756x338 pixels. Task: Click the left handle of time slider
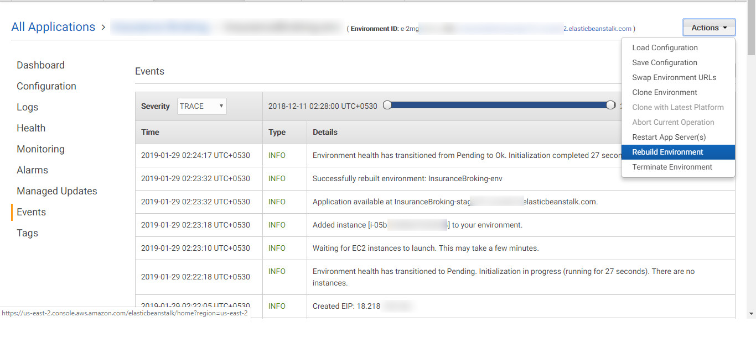387,105
